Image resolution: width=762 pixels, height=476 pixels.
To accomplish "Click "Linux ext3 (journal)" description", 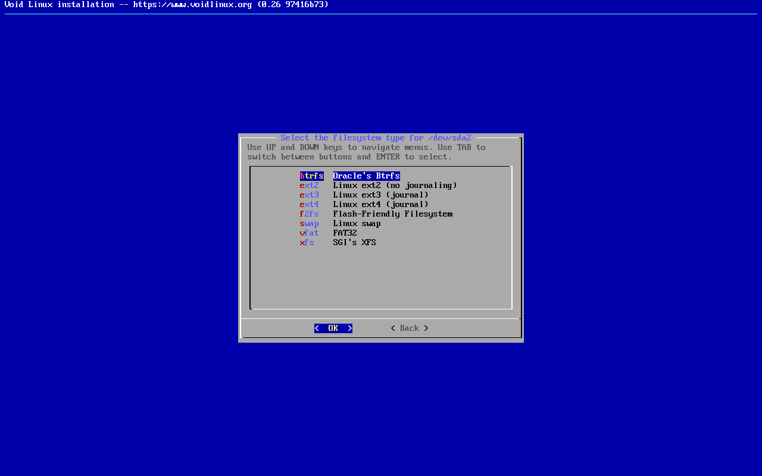I will 380,195.
